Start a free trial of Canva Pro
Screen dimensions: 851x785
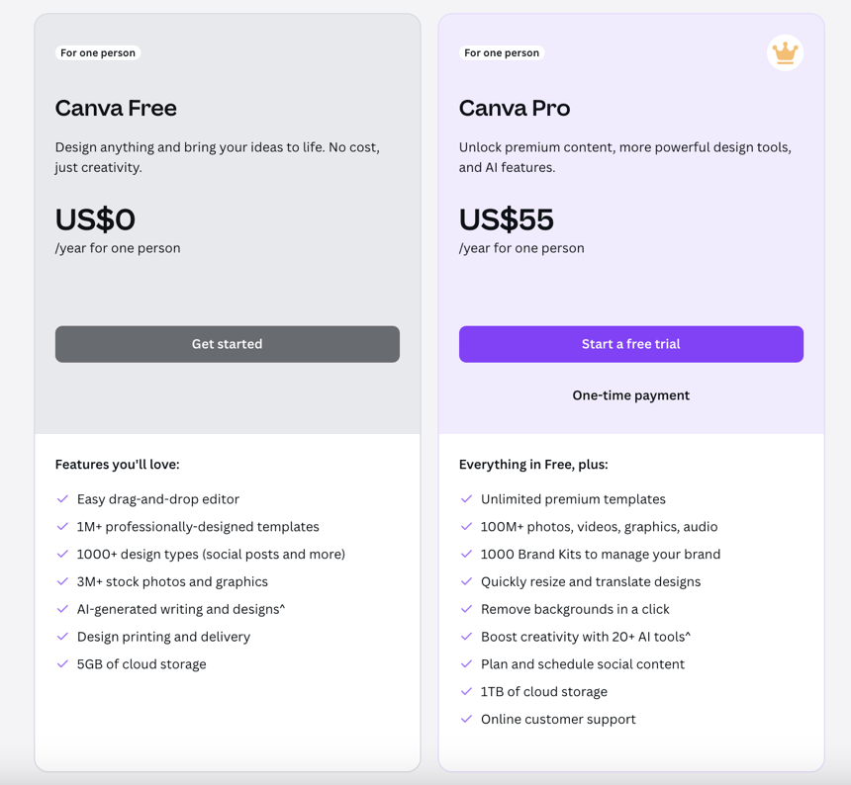click(x=630, y=344)
